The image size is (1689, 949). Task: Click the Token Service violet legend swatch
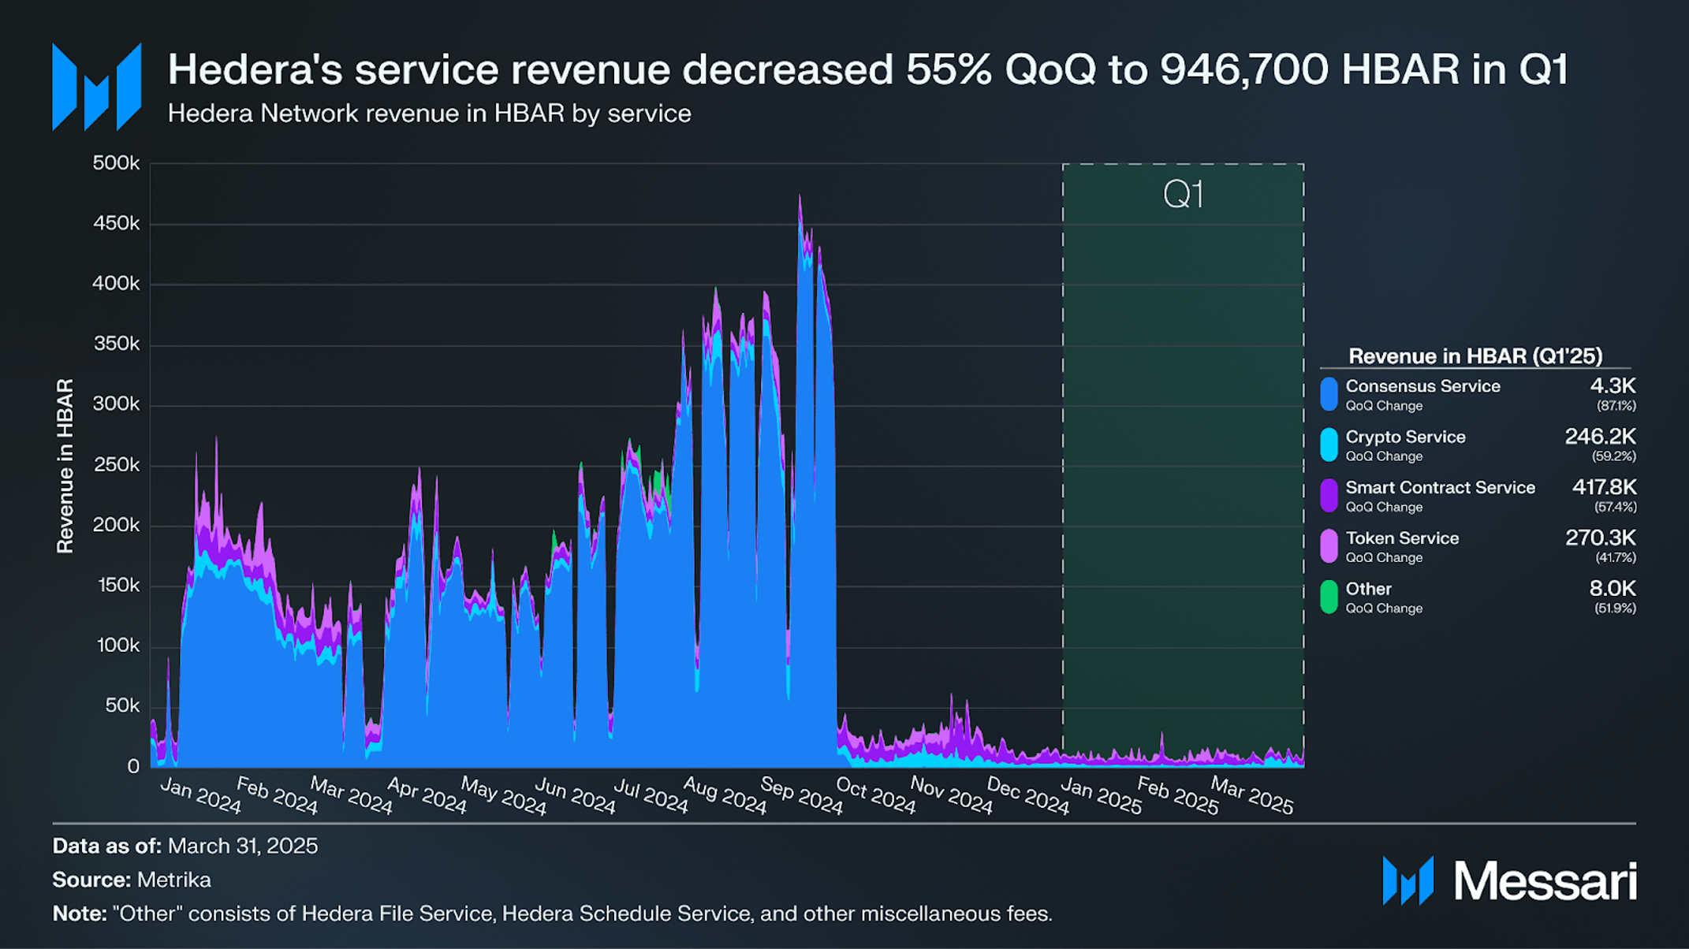point(1329,546)
